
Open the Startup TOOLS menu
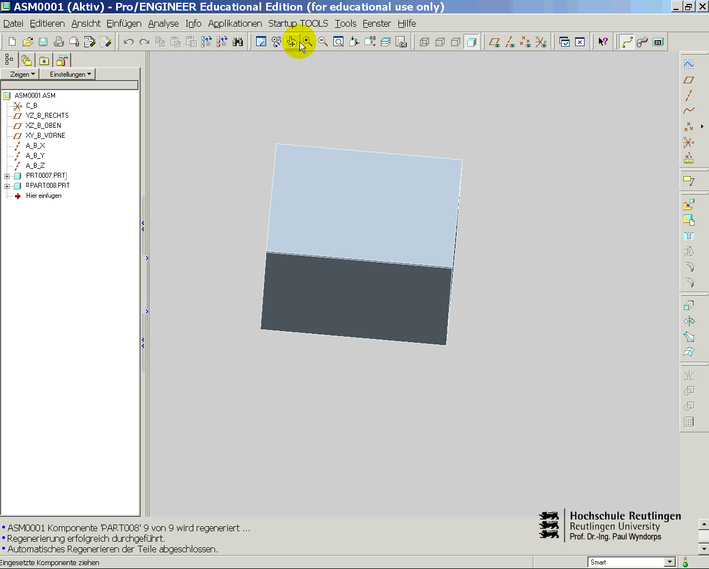click(298, 23)
